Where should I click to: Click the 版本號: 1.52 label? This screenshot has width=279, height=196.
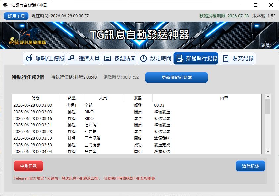[x=264, y=16]
